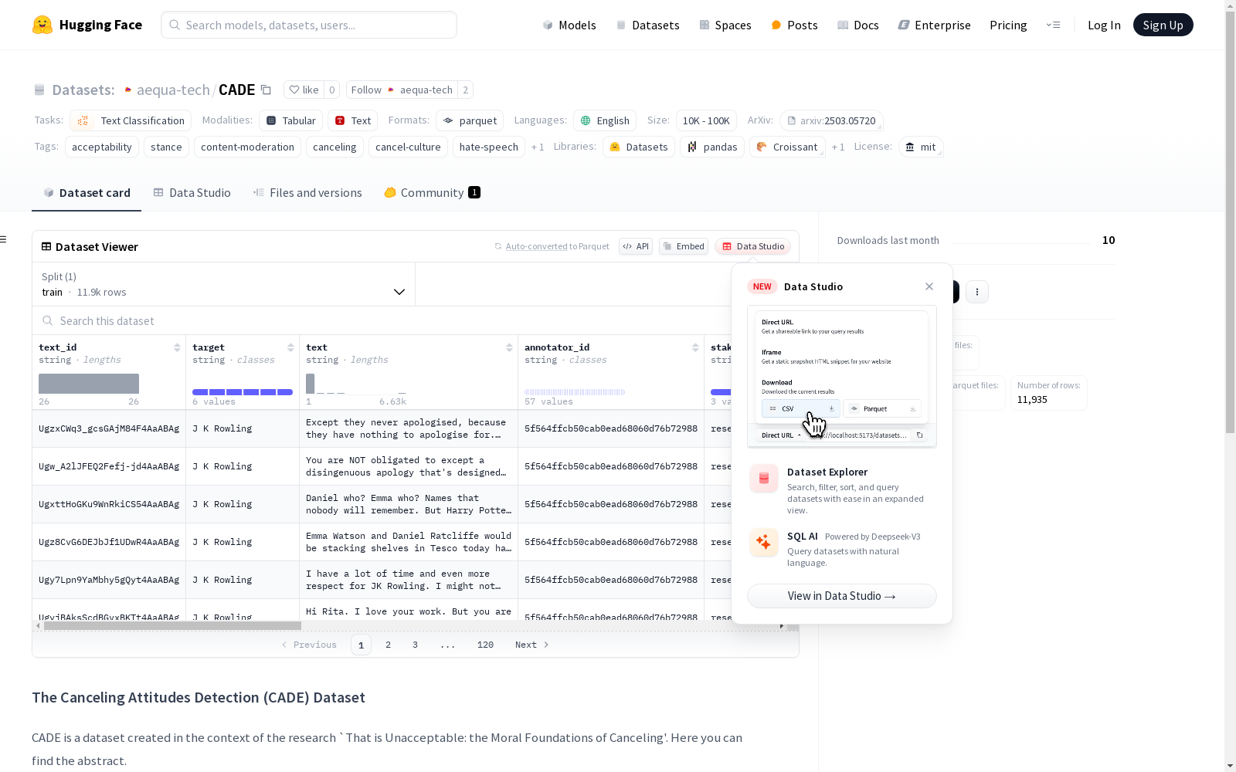
Task: Open the Dataset card tab
Action: tap(87, 192)
